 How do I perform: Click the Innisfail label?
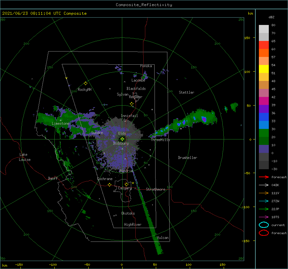coord(129,116)
